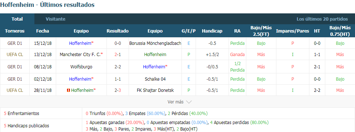Switch to the Visitante tab
This screenshot has width=355, height=132.
(55, 19)
